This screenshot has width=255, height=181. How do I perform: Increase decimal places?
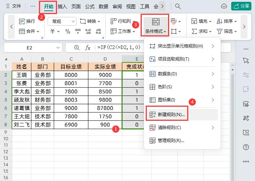pos(88,31)
